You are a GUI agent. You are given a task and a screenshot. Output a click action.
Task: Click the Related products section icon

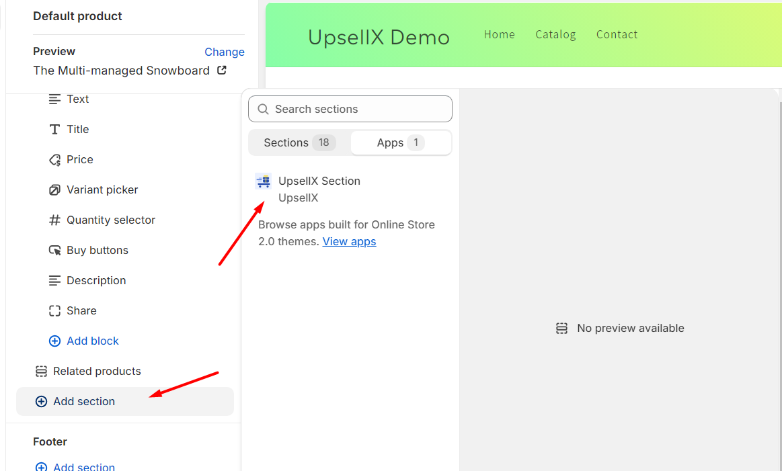point(41,372)
